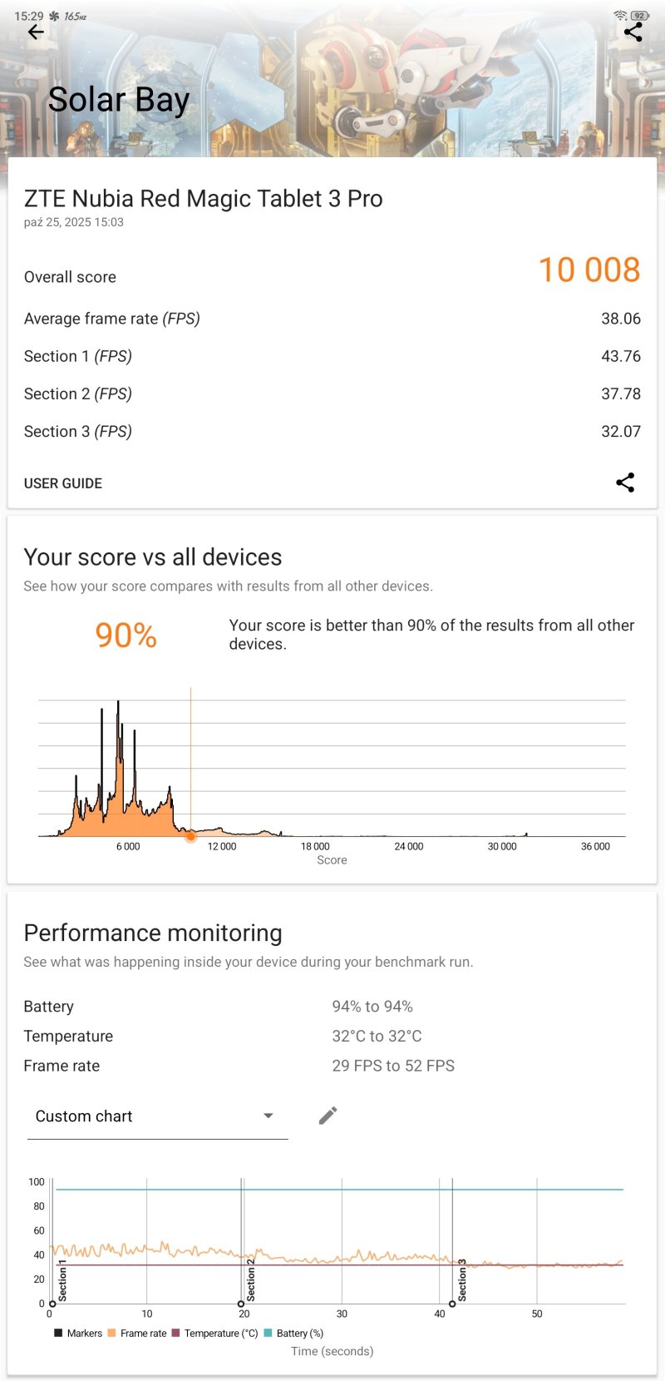665x1381 pixels.
Task: Tap the orange 90% percentile figure
Action: coord(126,636)
